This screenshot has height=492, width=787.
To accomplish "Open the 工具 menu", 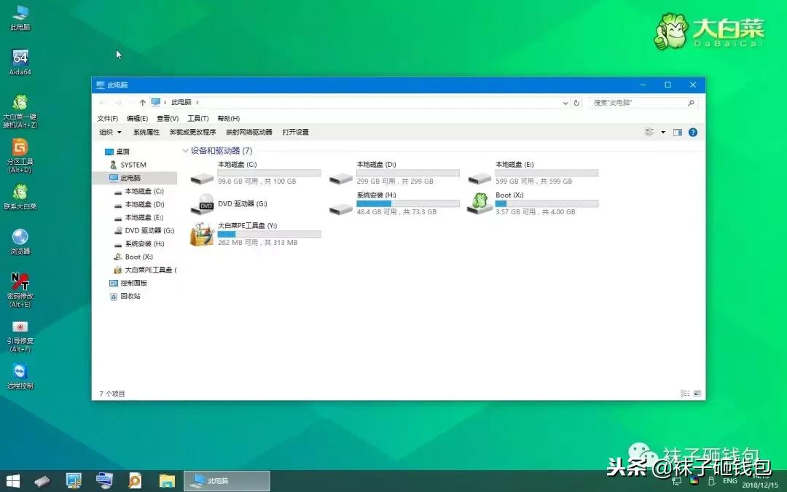I will (197, 117).
